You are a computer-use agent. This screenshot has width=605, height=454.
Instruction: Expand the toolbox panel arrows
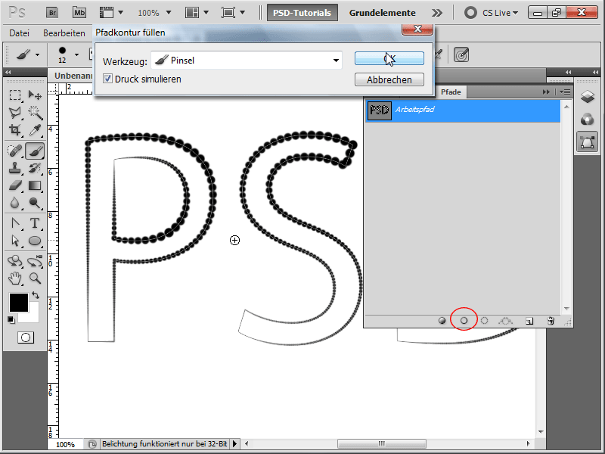[x=8, y=72]
